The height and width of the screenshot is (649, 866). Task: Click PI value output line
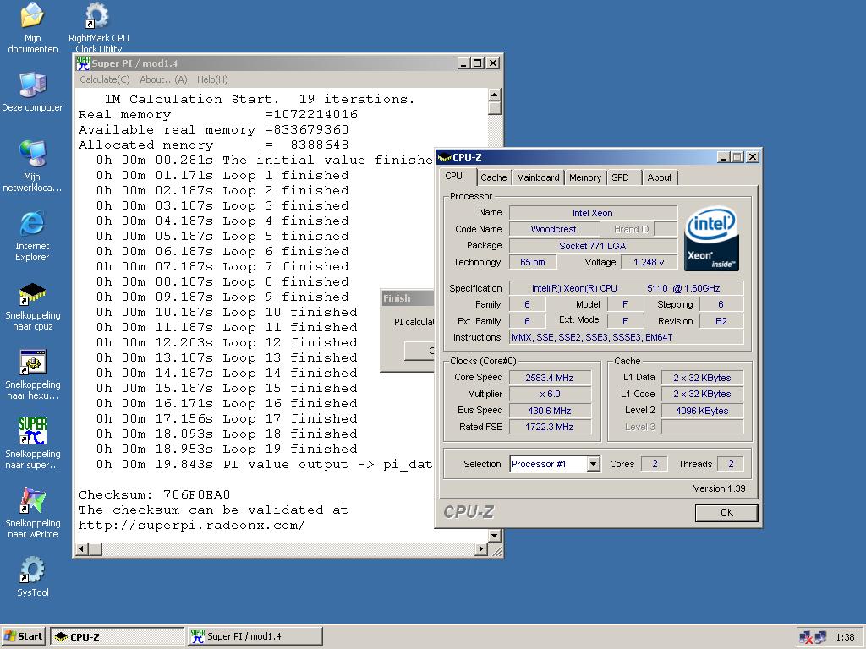pyautogui.click(x=264, y=464)
